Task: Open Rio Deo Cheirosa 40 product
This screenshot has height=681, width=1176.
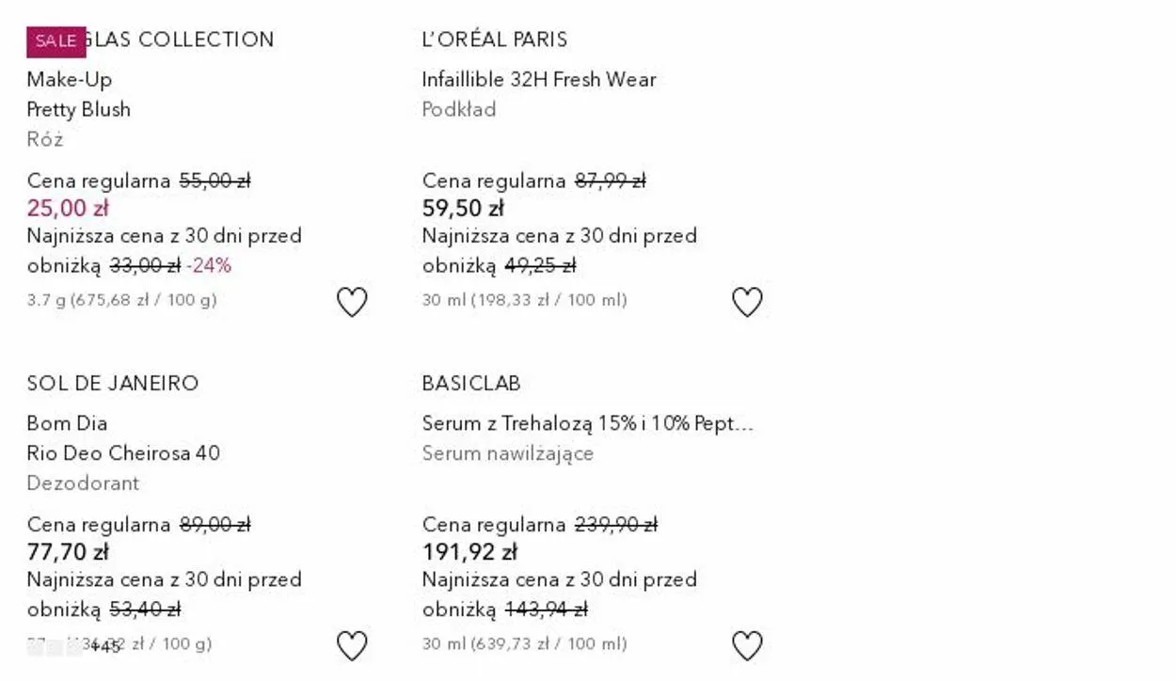Action: [123, 453]
